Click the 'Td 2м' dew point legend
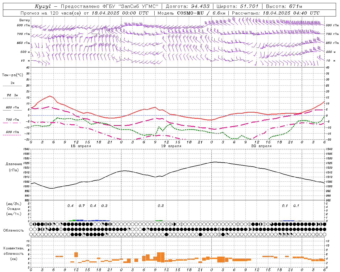340x272 pixels. (x=12, y=95)
